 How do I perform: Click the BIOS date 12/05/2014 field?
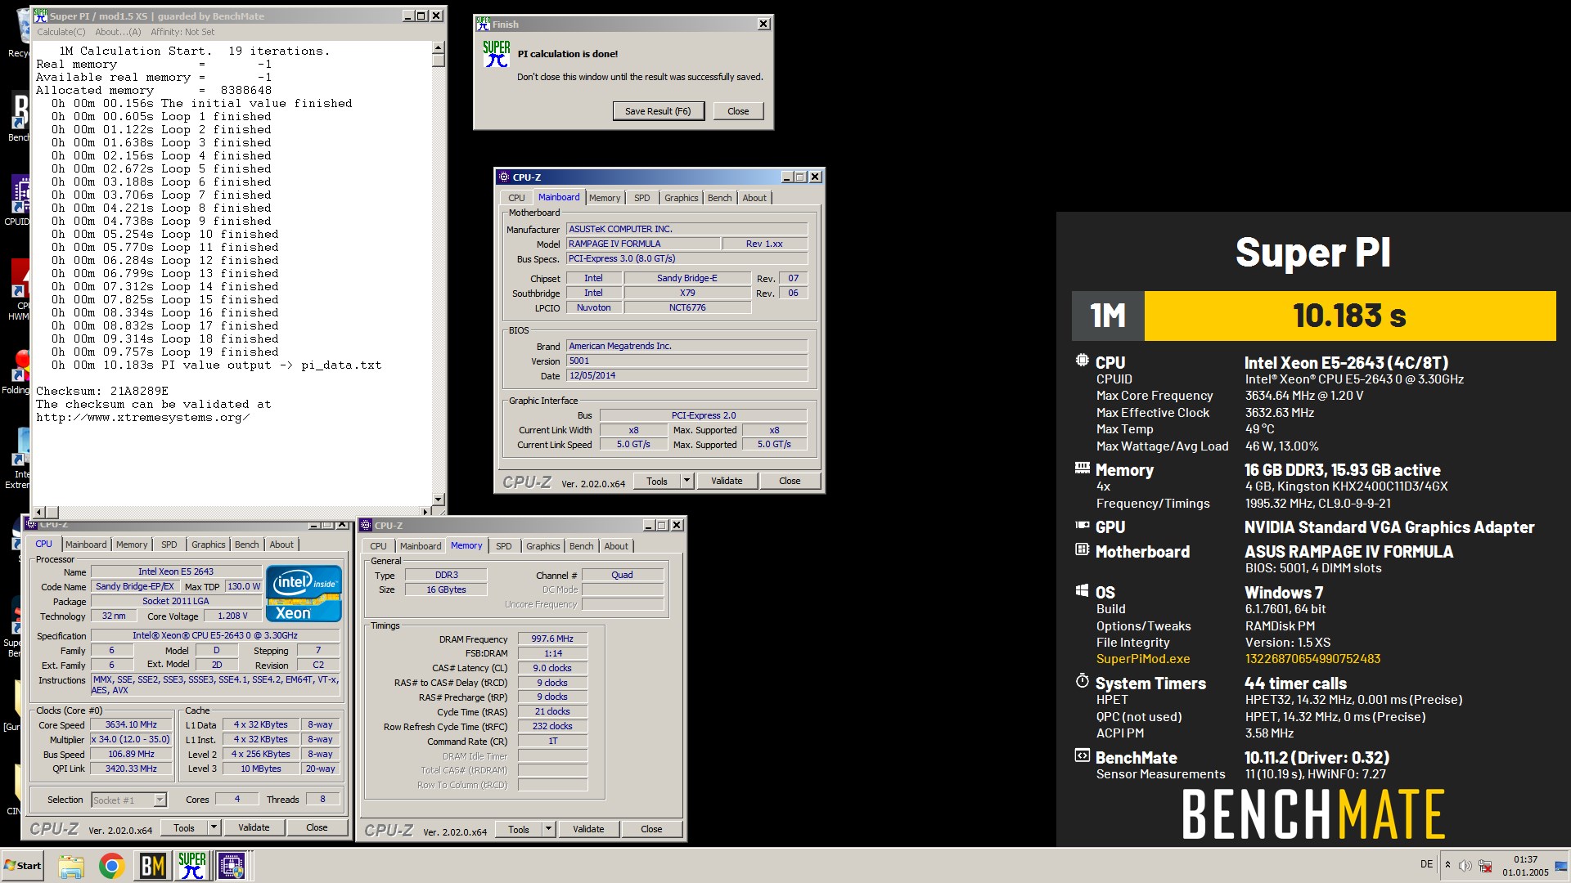coord(686,375)
